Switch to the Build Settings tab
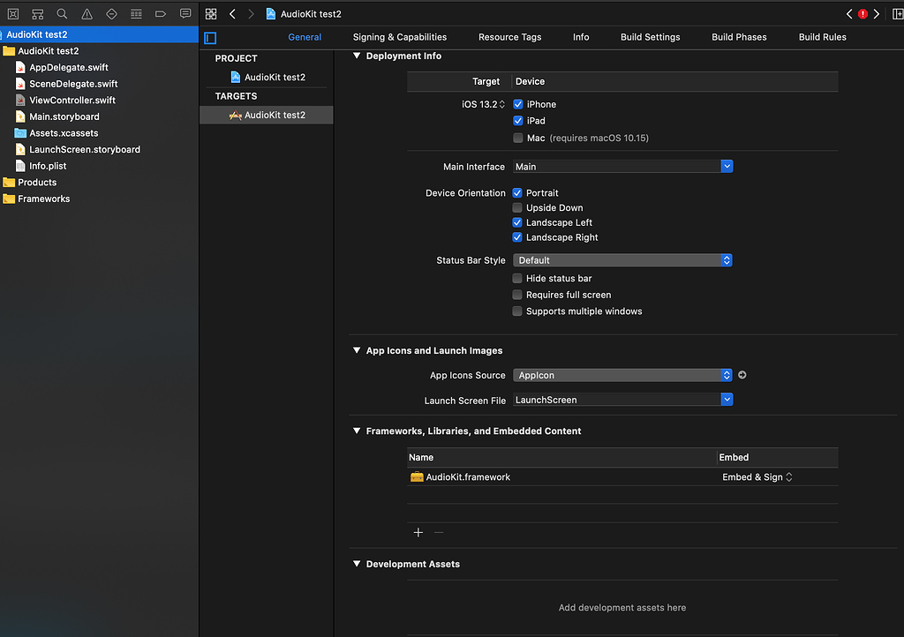904x637 pixels. [x=650, y=37]
